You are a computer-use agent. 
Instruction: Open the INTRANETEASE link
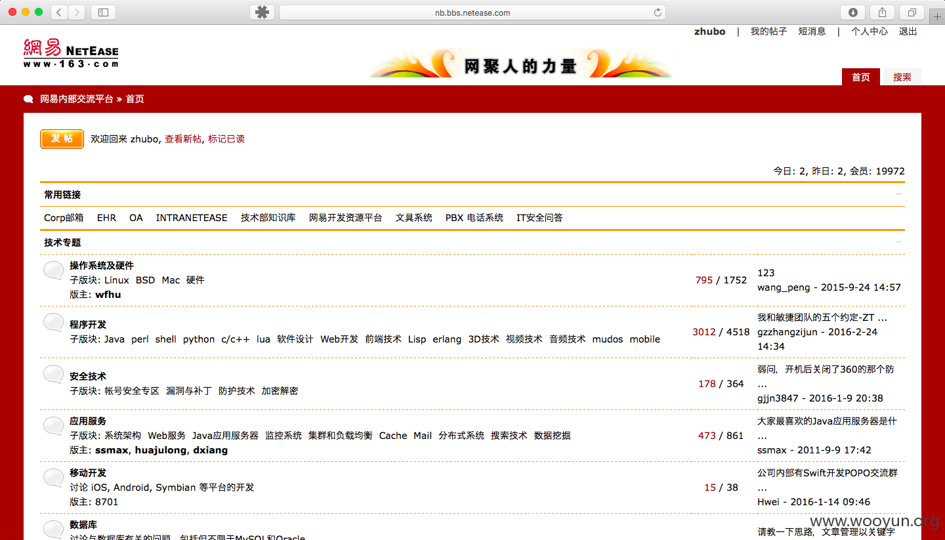click(192, 218)
